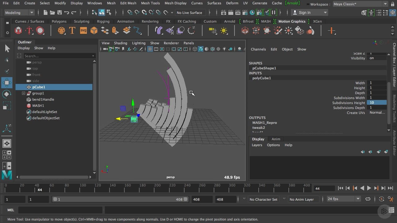Click the Lasso select tool
The width and height of the screenshot is (397, 223).
click(7, 60)
